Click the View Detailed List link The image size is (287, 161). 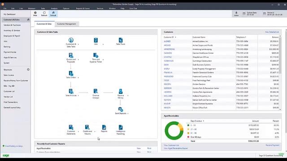[x=272, y=32]
